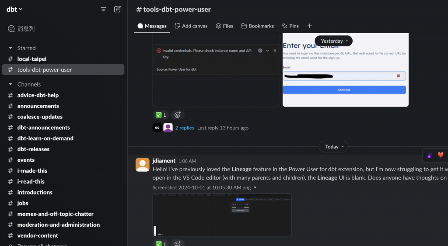Image resolution: width=448 pixels, height=246 pixels.
Task: Click the Continue button in image
Action: 344,90
